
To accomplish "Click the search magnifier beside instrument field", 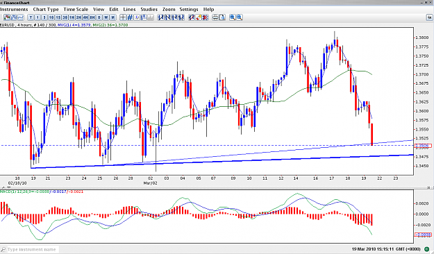I will click(3, 249).
